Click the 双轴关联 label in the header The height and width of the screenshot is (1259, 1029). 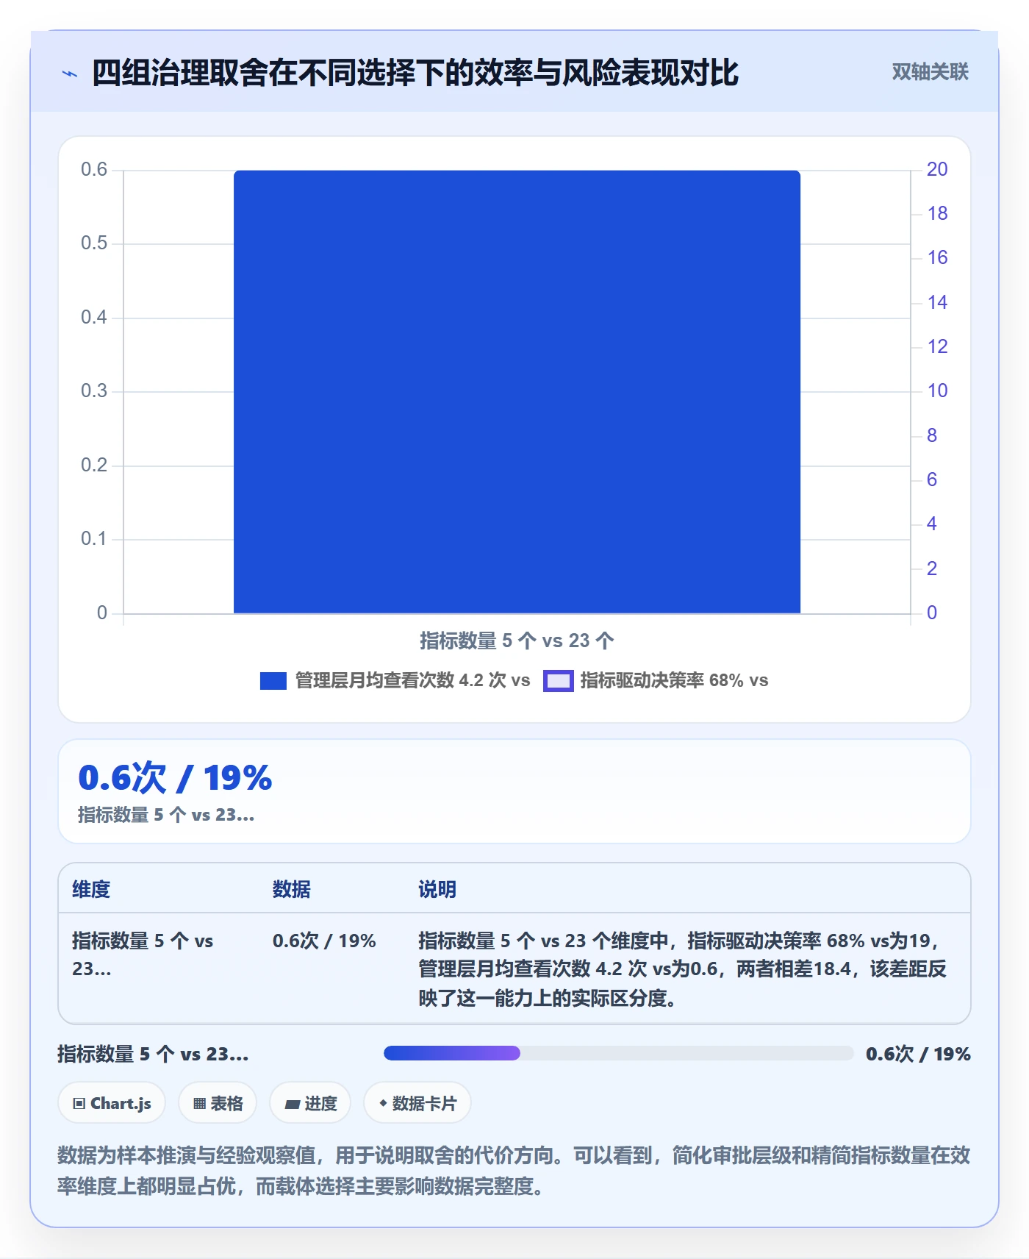[x=930, y=72]
